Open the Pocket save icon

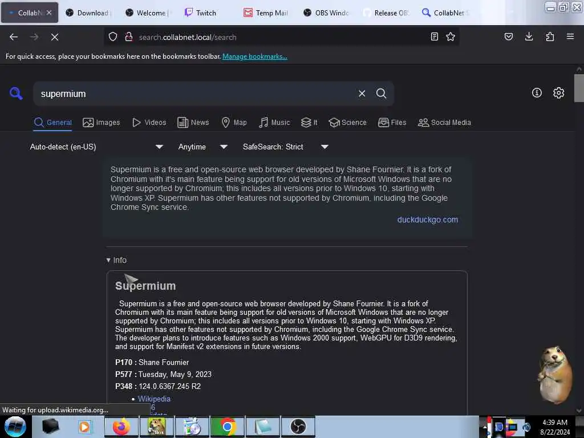[x=508, y=36]
